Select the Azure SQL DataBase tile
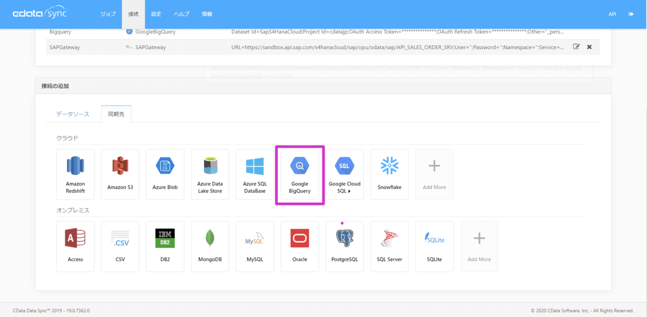 (x=255, y=174)
